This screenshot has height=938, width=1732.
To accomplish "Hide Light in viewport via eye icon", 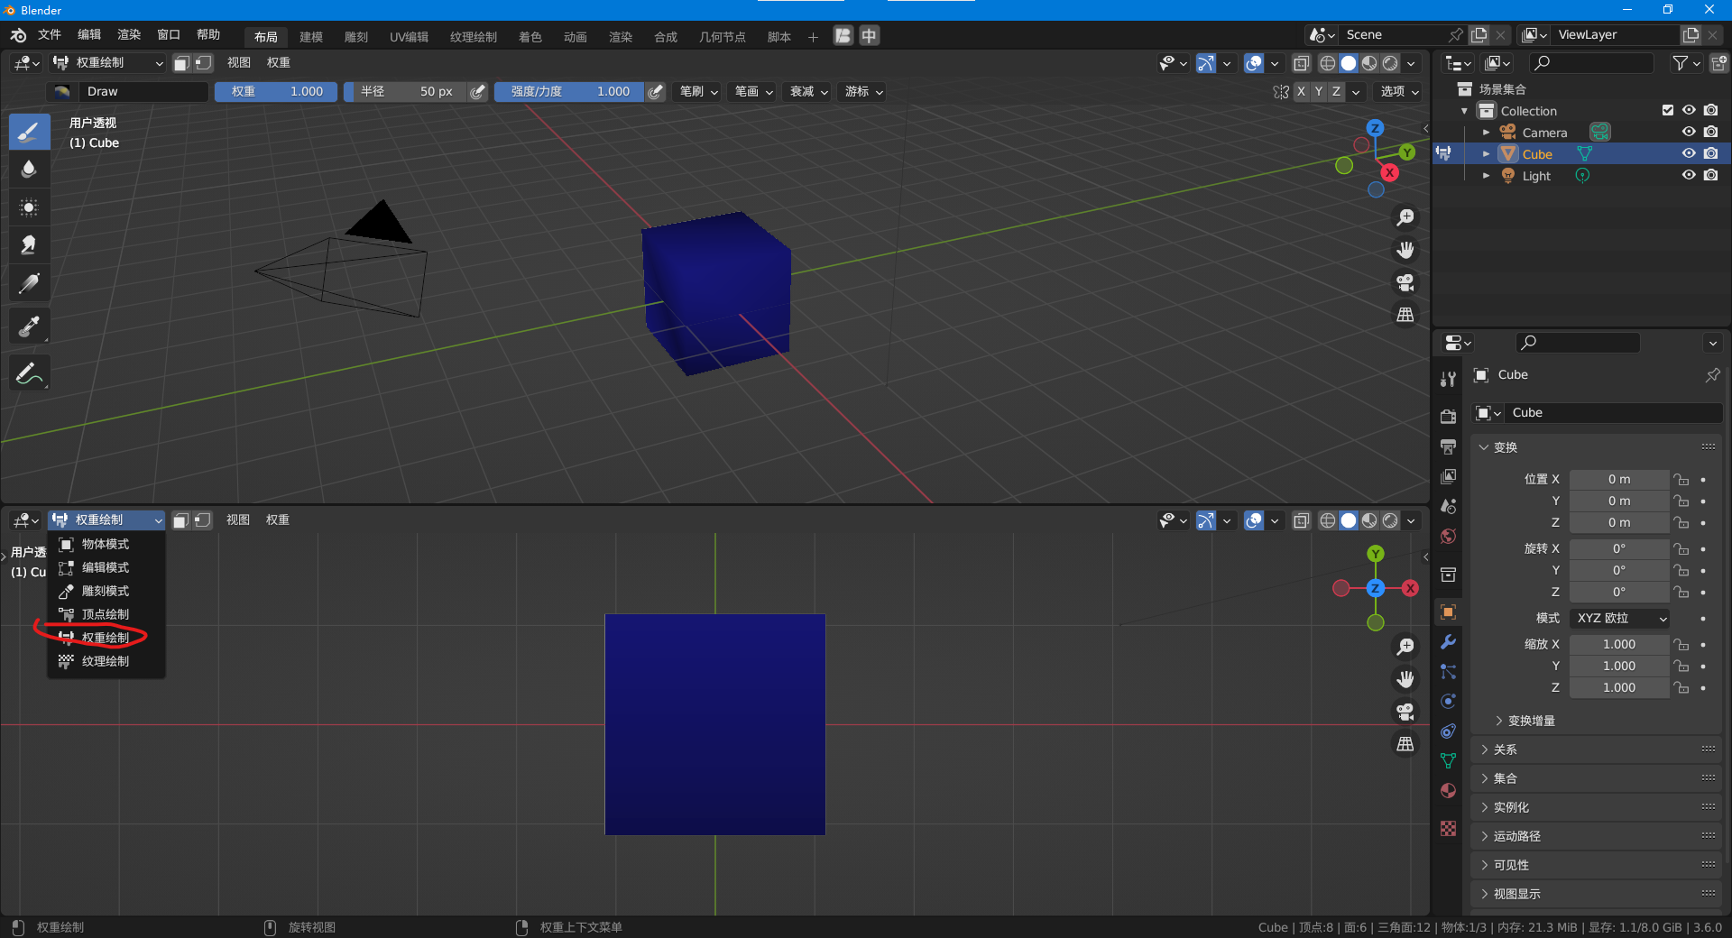I will click(x=1689, y=175).
